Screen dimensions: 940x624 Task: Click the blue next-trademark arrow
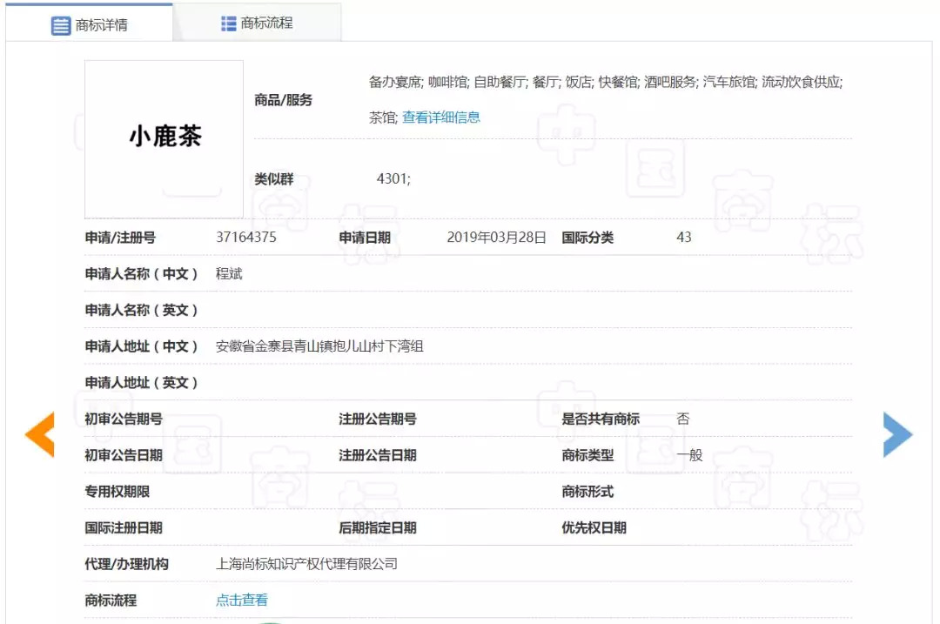point(897,434)
